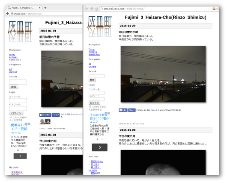Open first My Links entry in right window

coord(97,162)
